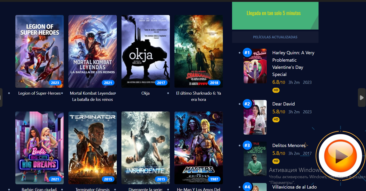
Task: Click the 5.8/10 rating of Dear David
Action: point(279,112)
